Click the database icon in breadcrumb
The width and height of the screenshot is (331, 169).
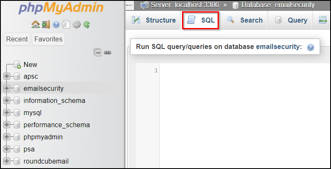click(x=235, y=5)
